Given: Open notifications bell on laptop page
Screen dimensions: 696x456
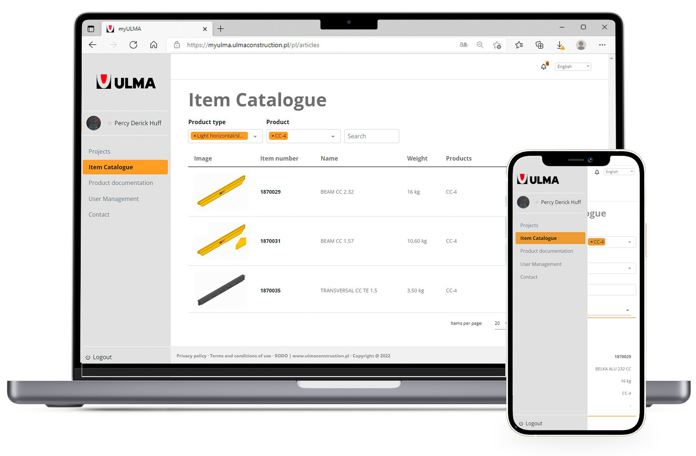Looking at the screenshot, I should 544,66.
